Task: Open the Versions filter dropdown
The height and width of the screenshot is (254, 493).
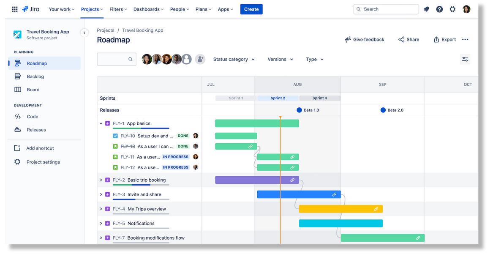Action: [x=280, y=60]
